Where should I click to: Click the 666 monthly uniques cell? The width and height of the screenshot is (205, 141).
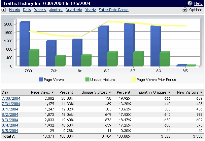167,98
